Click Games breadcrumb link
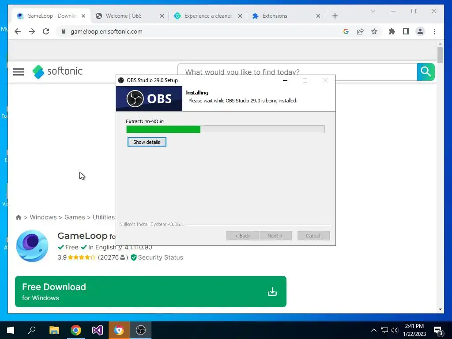The width and height of the screenshot is (452, 339). click(75, 217)
